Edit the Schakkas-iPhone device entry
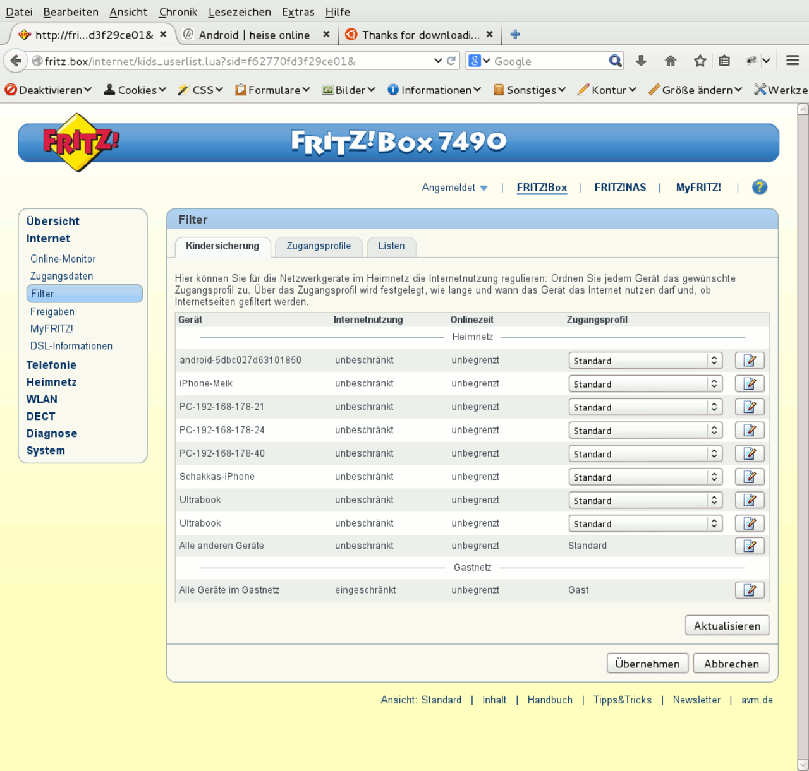809x771 pixels. tap(750, 477)
